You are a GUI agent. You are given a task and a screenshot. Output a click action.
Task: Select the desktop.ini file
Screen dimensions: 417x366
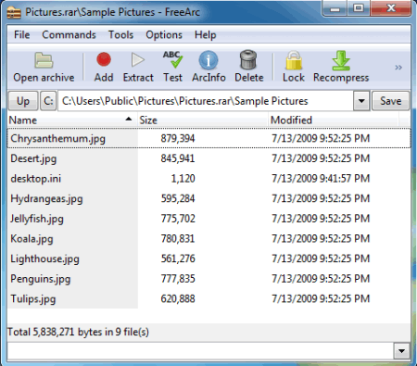(35, 179)
